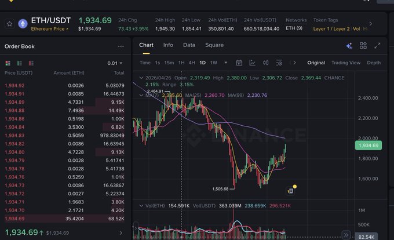Switch to the Data tab
The height and width of the screenshot is (240, 394).
[x=189, y=45]
